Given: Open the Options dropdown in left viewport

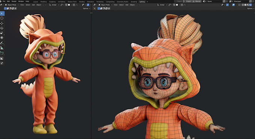Looking at the screenshot, I should click(x=86, y=9).
